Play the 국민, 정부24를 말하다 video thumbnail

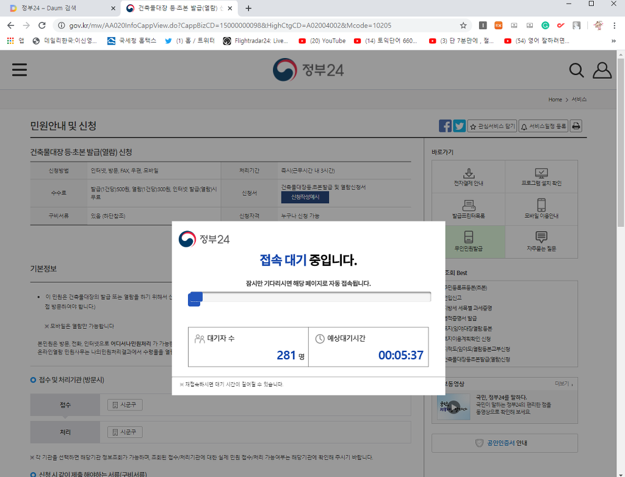click(x=453, y=407)
